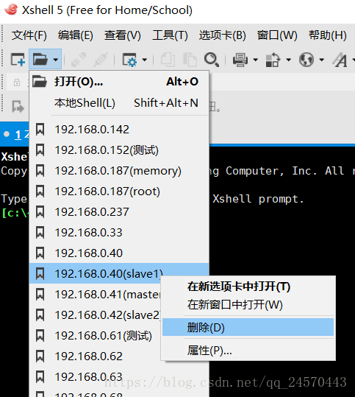Viewport: 355px width, 397px height.
Task: Click bookmark icon beside 192.168.0.237
Action: click(x=40, y=212)
